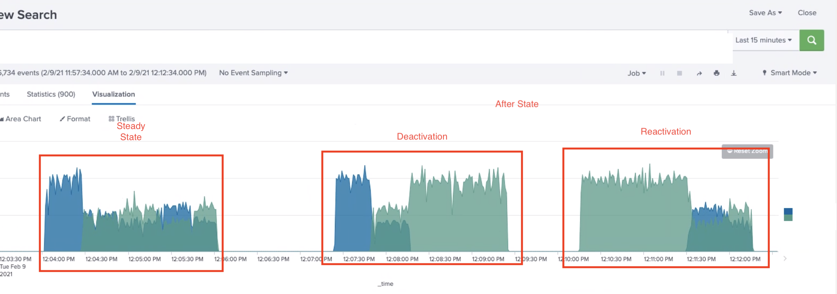Pause the search job

(x=662, y=73)
